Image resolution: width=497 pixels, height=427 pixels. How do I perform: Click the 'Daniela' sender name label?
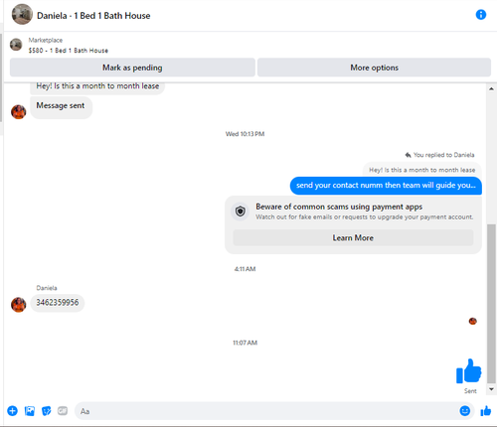pyautogui.click(x=47, y=288)
